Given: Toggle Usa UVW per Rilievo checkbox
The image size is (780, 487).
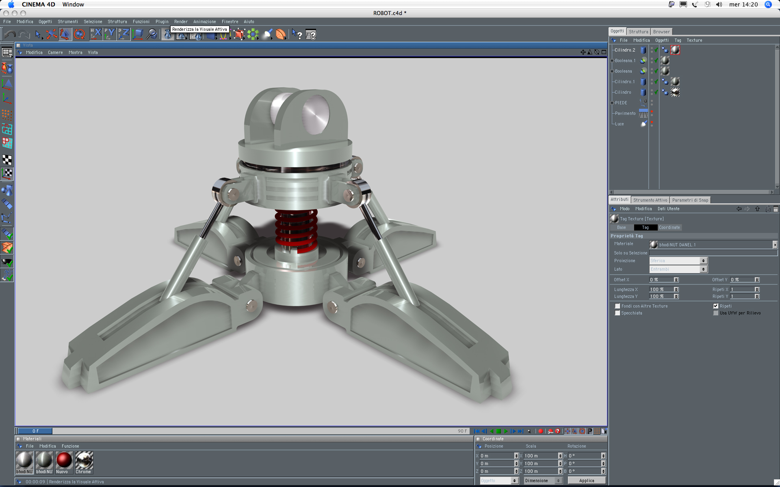Looking at the screenshot, I should coord(716,313).
